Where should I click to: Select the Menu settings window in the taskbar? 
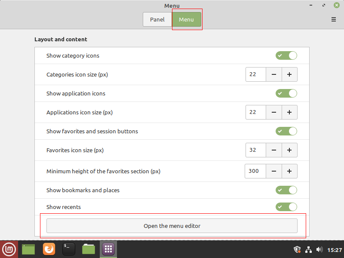coord(108,249)
